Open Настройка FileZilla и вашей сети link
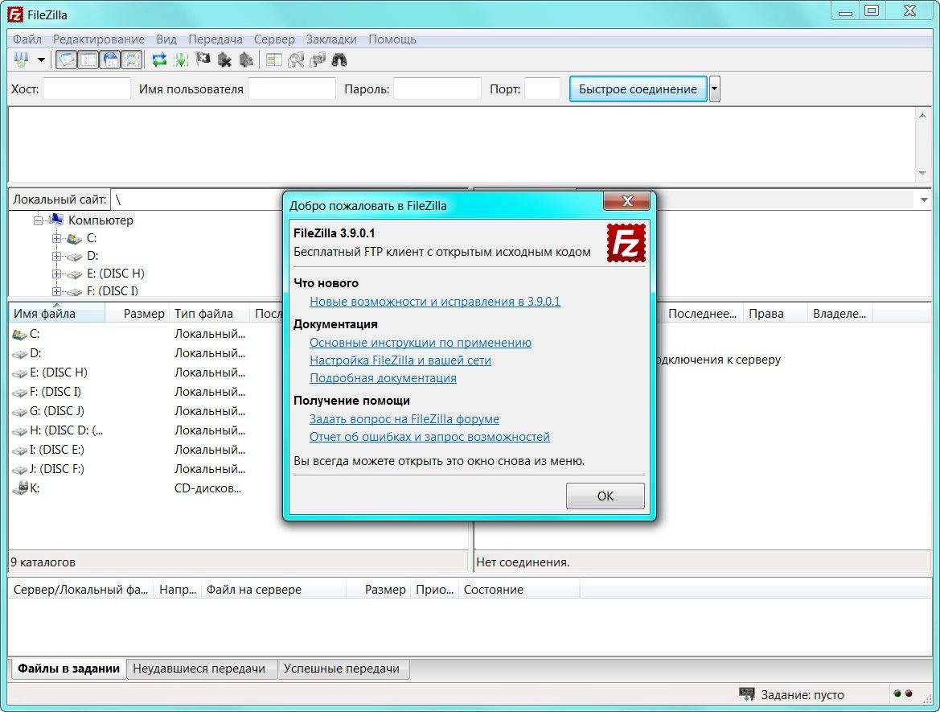Image resolution: width=940 pixels, height=712 pixels. click(x=400, y=360)
